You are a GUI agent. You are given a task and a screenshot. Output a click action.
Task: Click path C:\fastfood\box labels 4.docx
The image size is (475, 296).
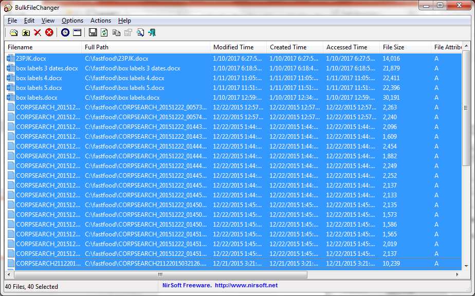(x=124, y=78)
